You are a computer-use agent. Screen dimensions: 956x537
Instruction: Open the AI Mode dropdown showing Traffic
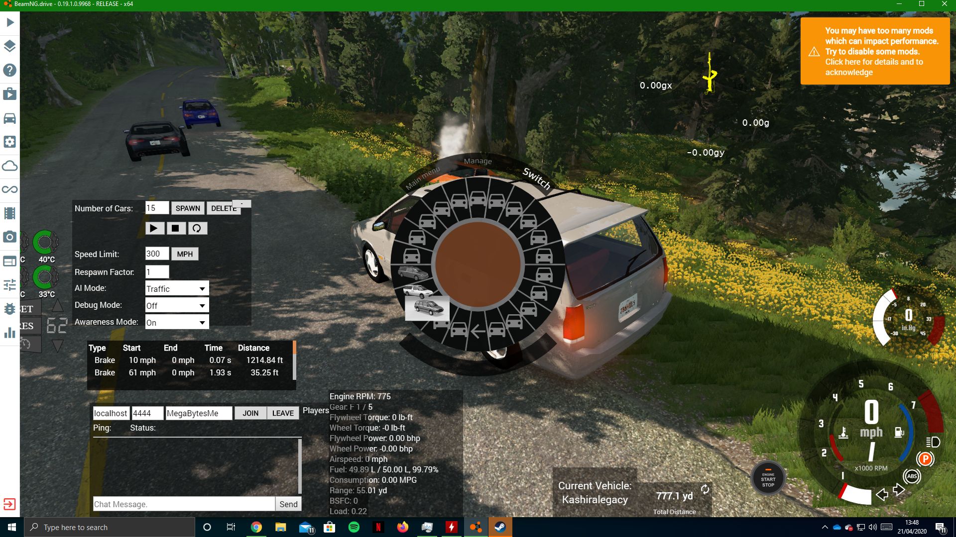pos(176,288)
